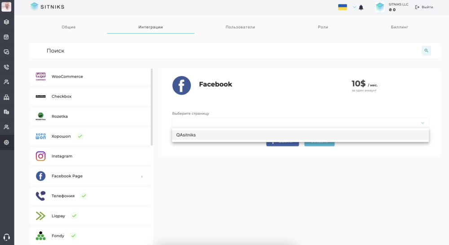Image resolution: width=449 pixels, height=245 pixels.
Task: Open the support headset icon
Action: pos(7,237)
